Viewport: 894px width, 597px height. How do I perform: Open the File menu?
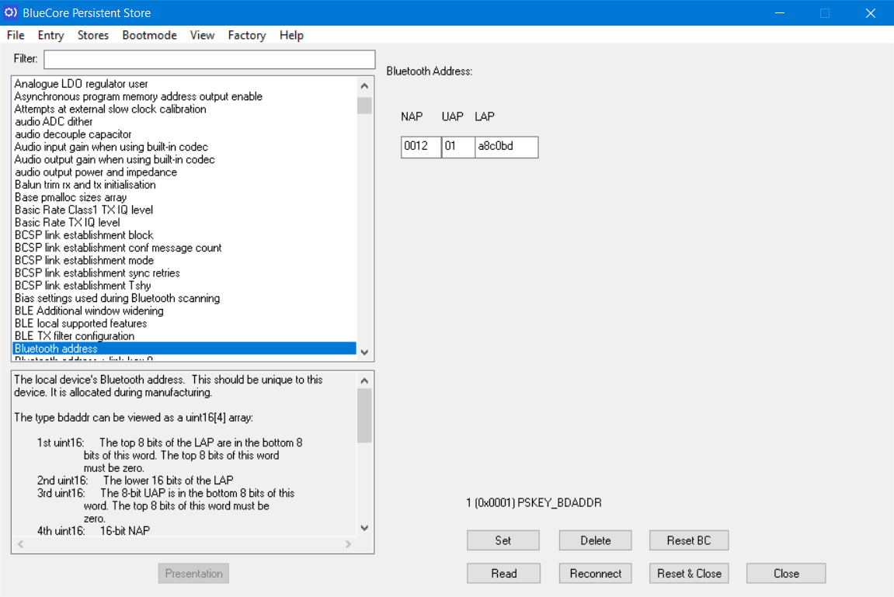(x=16, y=36)
